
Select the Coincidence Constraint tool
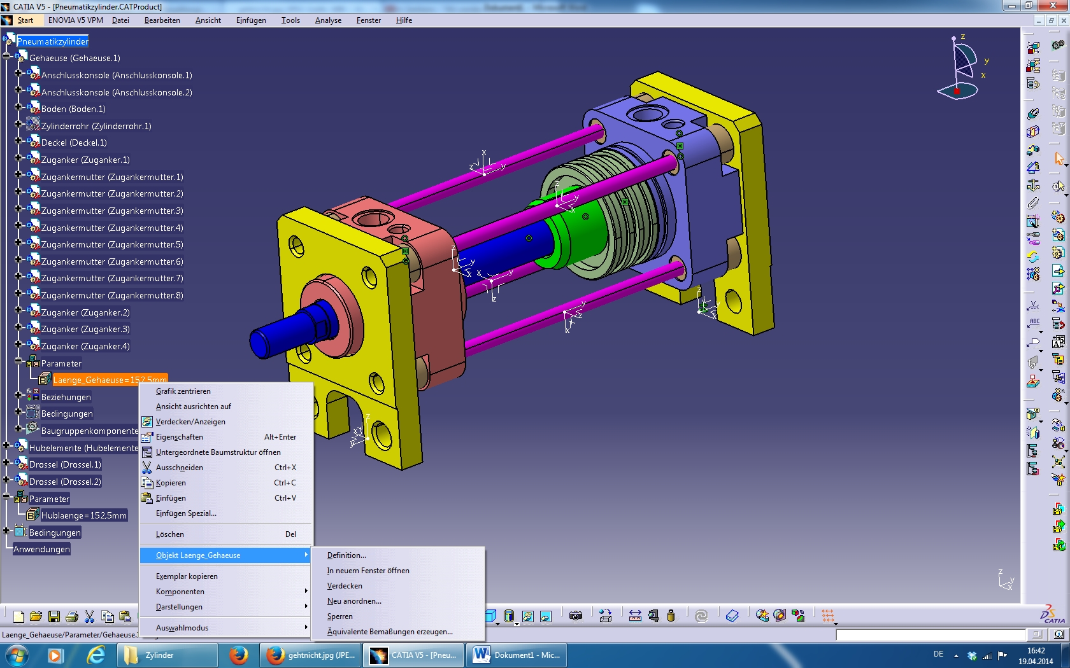click(1033, 114)
